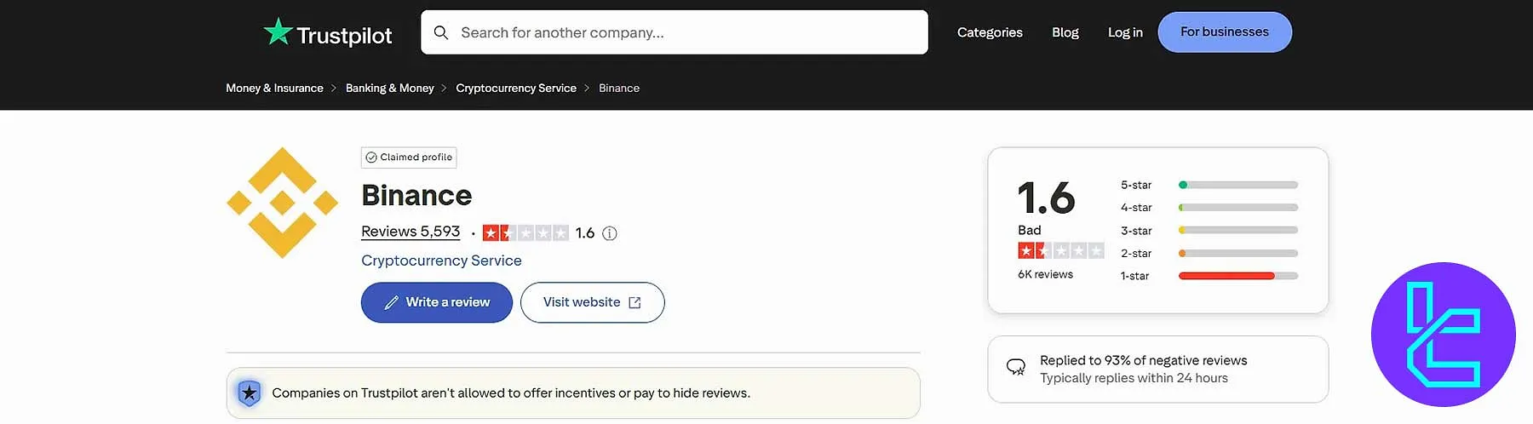Click the rating info circle icon
This screenshot has height=424, width=1533.
coord(610,233)
